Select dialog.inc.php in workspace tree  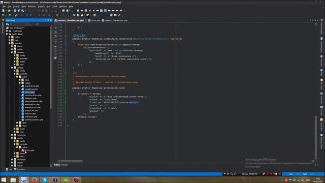[x=30, y=98]
